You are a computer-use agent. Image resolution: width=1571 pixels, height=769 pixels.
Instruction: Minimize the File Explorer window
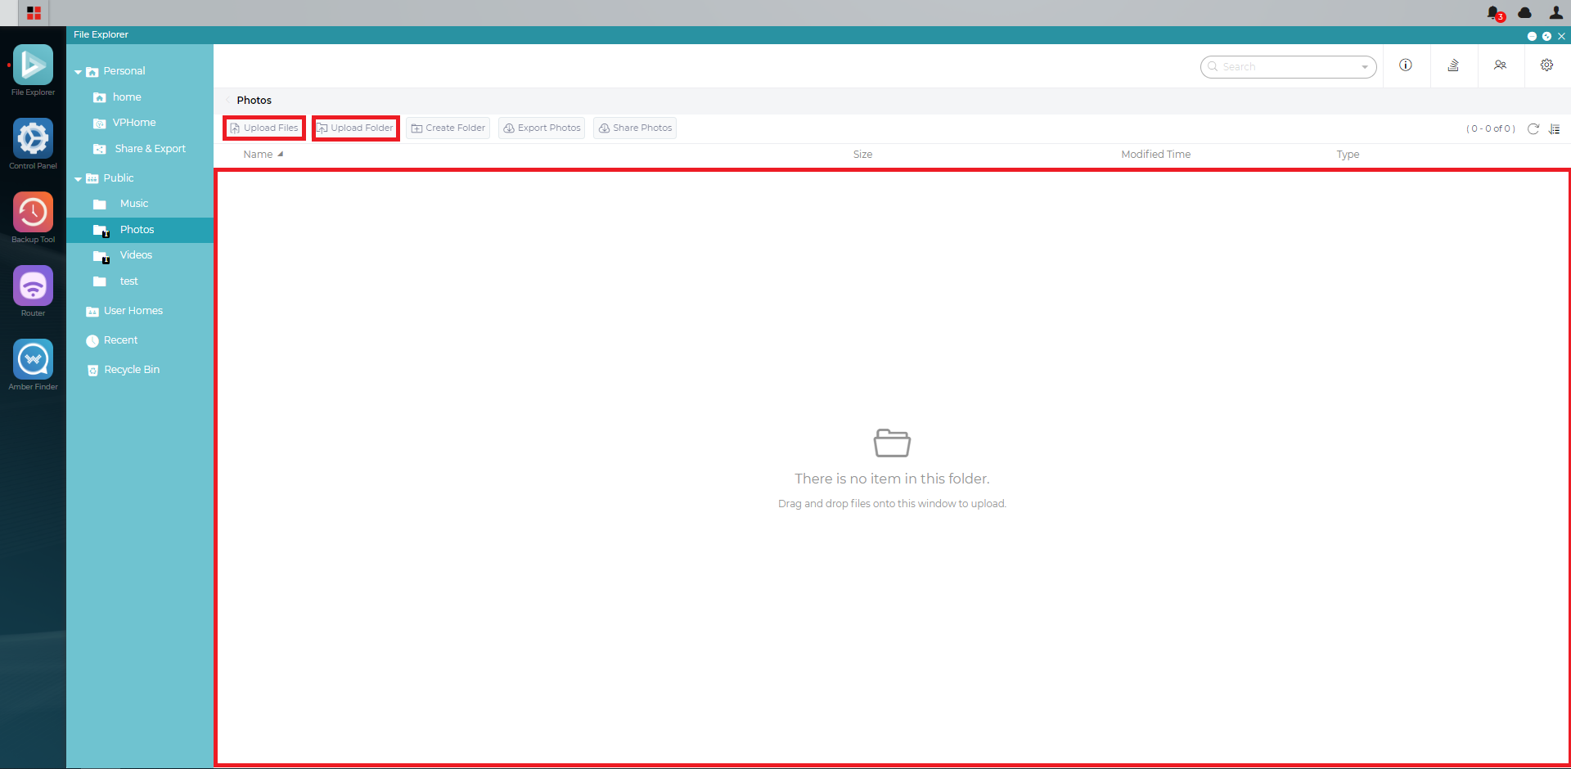point(1532,36)
